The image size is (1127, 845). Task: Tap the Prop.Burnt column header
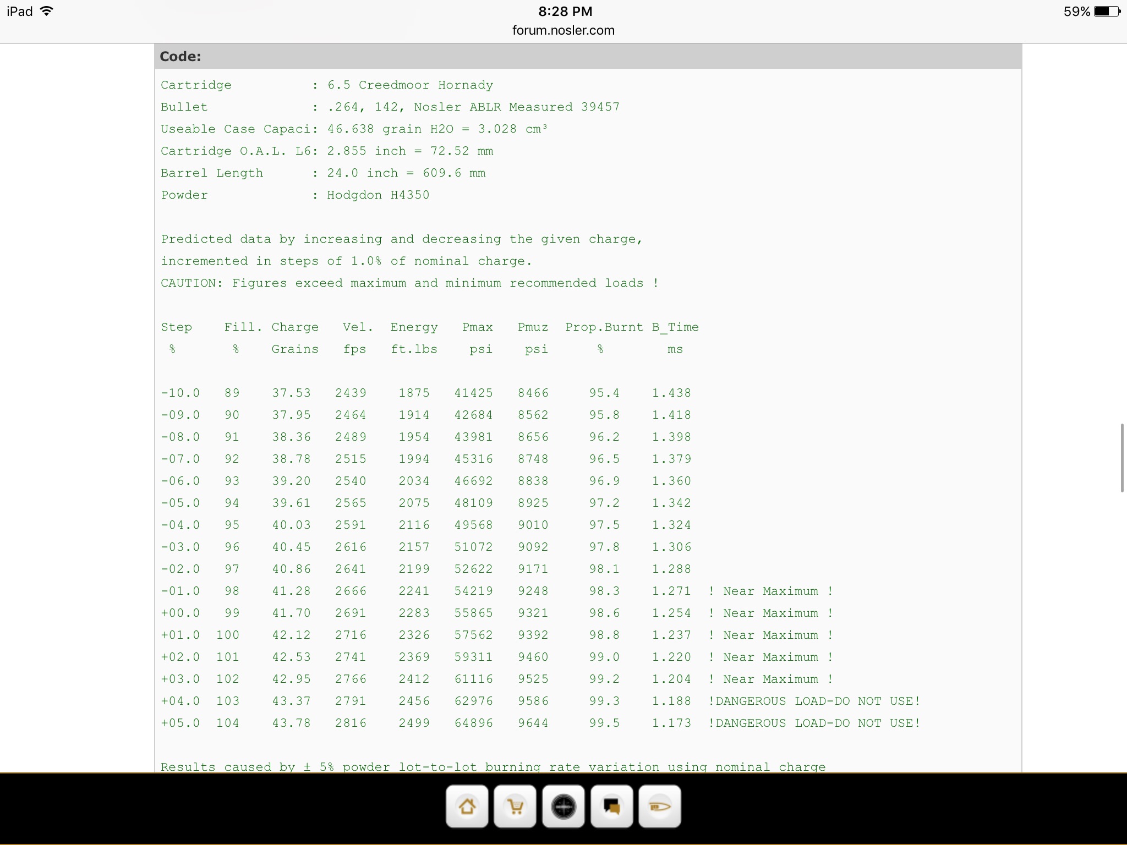click(604, 327)
